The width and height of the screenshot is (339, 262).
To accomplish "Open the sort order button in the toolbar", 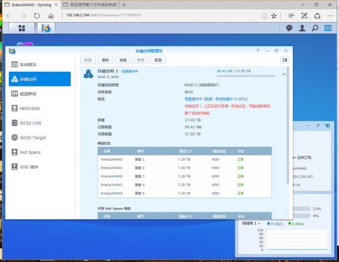I will [x=284, y=60].
